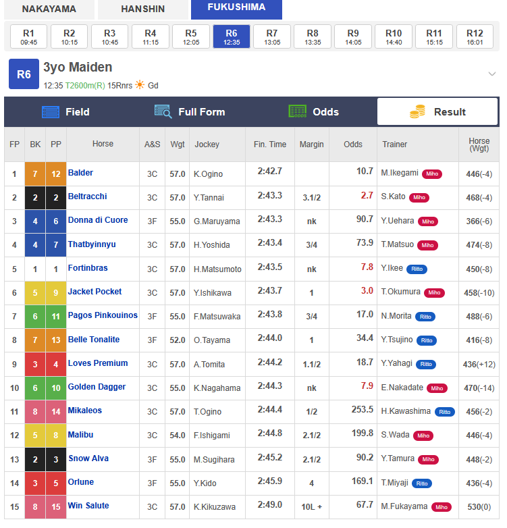Open horse Beltracchi's profile

[x=88, y=196]
